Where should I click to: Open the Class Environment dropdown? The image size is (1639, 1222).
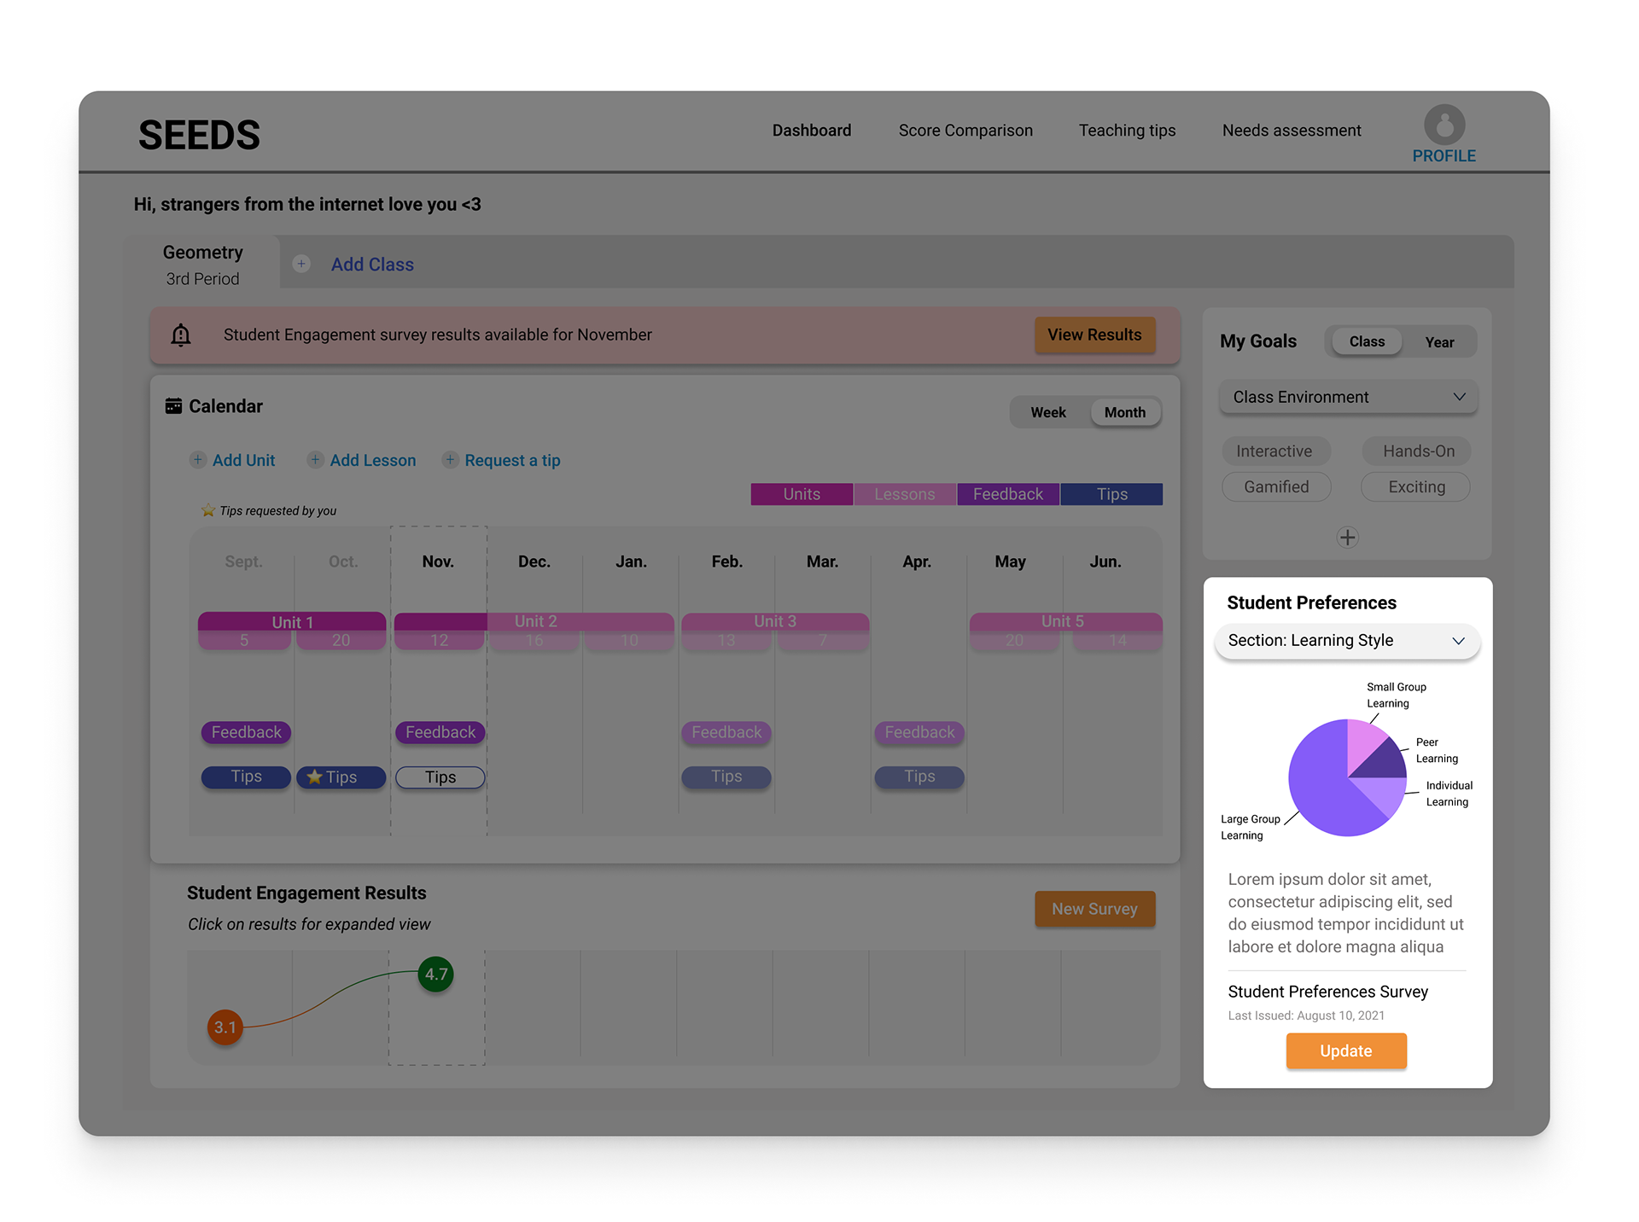1348,397
